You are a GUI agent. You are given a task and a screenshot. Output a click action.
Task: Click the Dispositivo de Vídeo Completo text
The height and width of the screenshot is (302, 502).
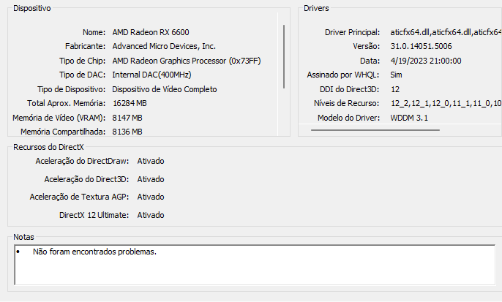(x=165, y=89)
